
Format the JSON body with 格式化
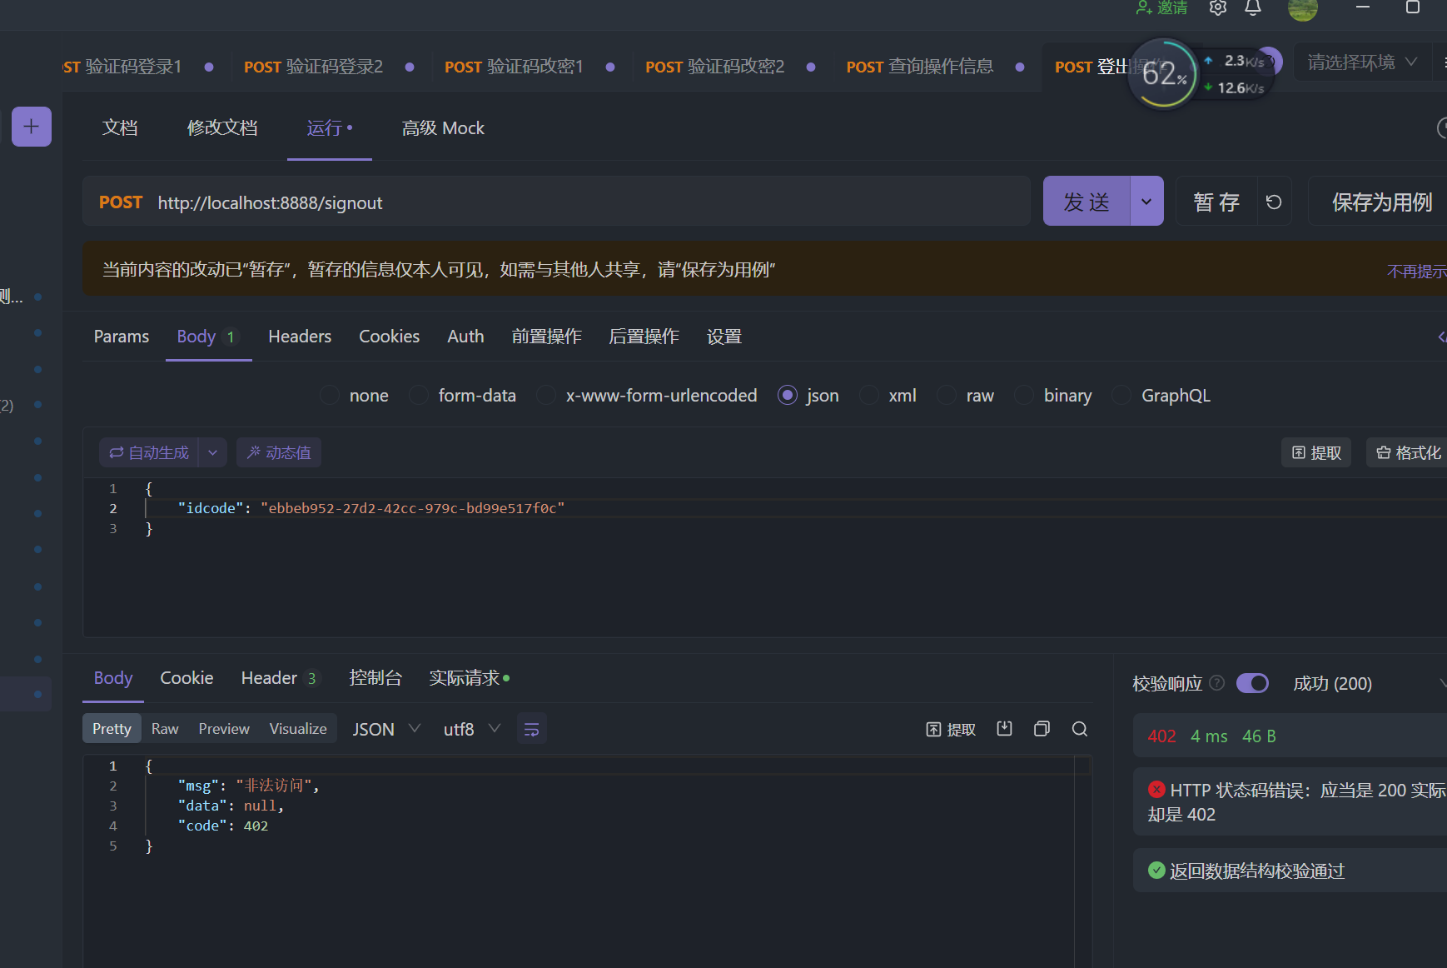click(x=1408, y=452)
